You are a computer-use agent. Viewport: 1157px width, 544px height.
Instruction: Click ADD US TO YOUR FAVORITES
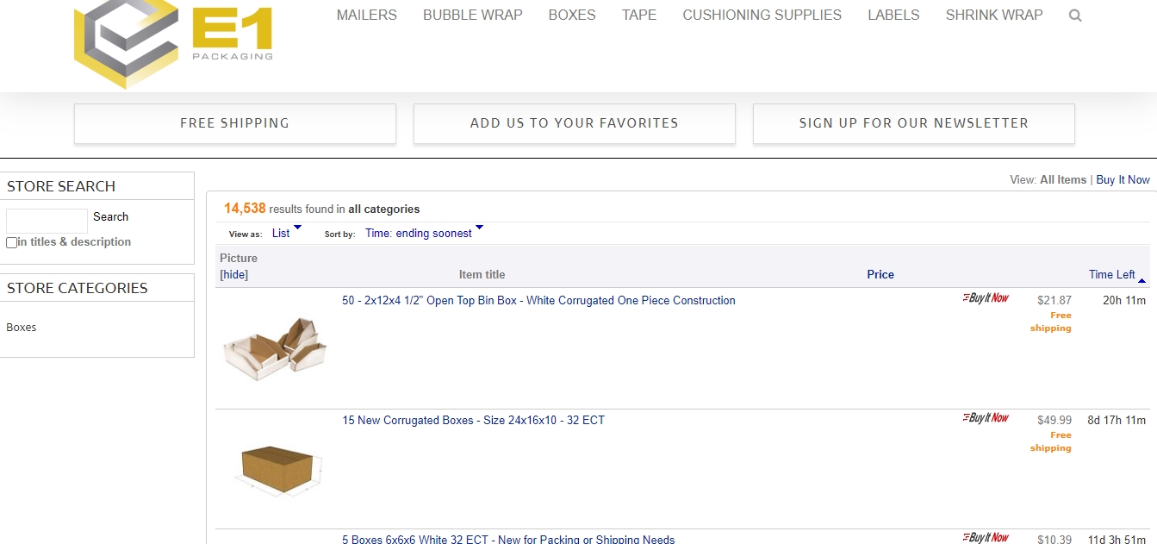click(574, 123)
